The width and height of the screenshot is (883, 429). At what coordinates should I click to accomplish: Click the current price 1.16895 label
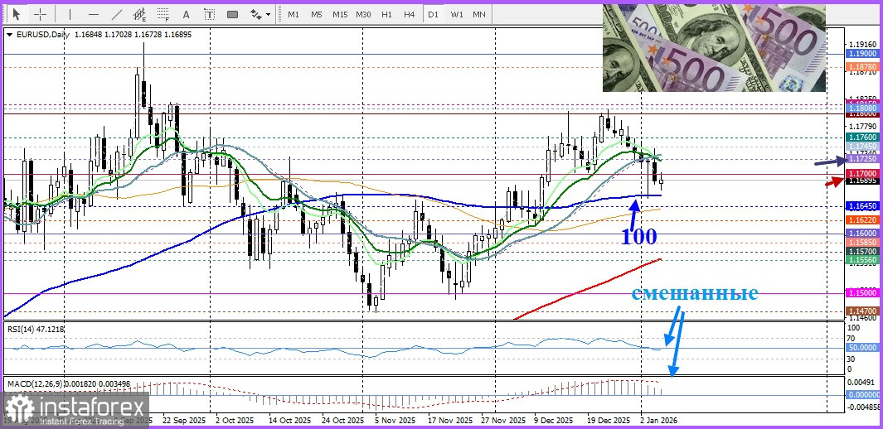pos(862,181)
